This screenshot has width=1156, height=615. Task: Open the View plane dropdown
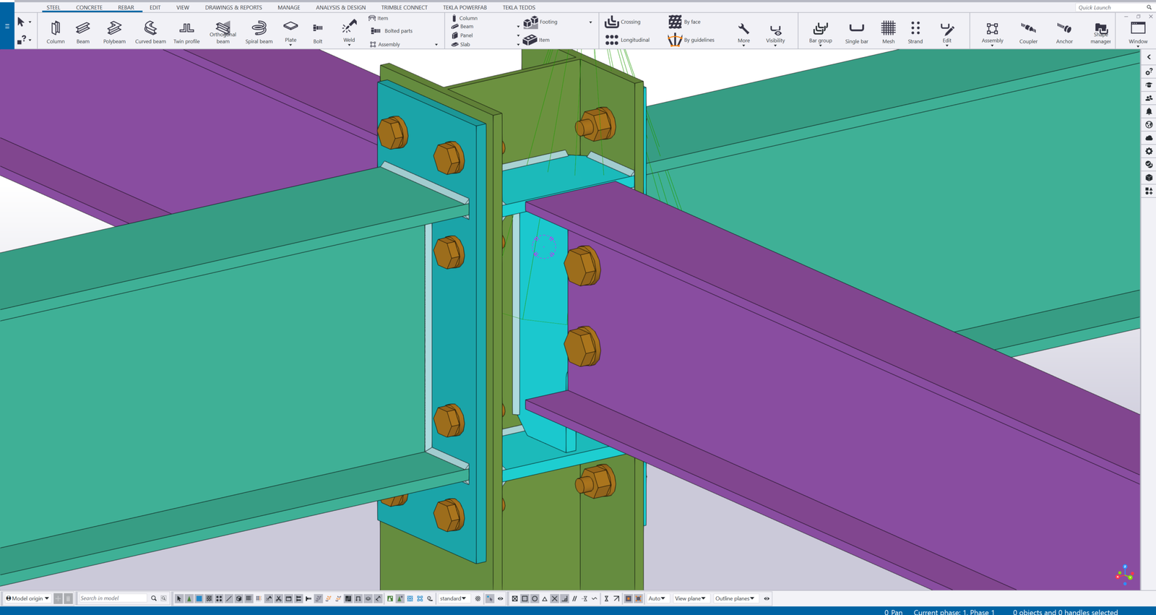[690, 598]
